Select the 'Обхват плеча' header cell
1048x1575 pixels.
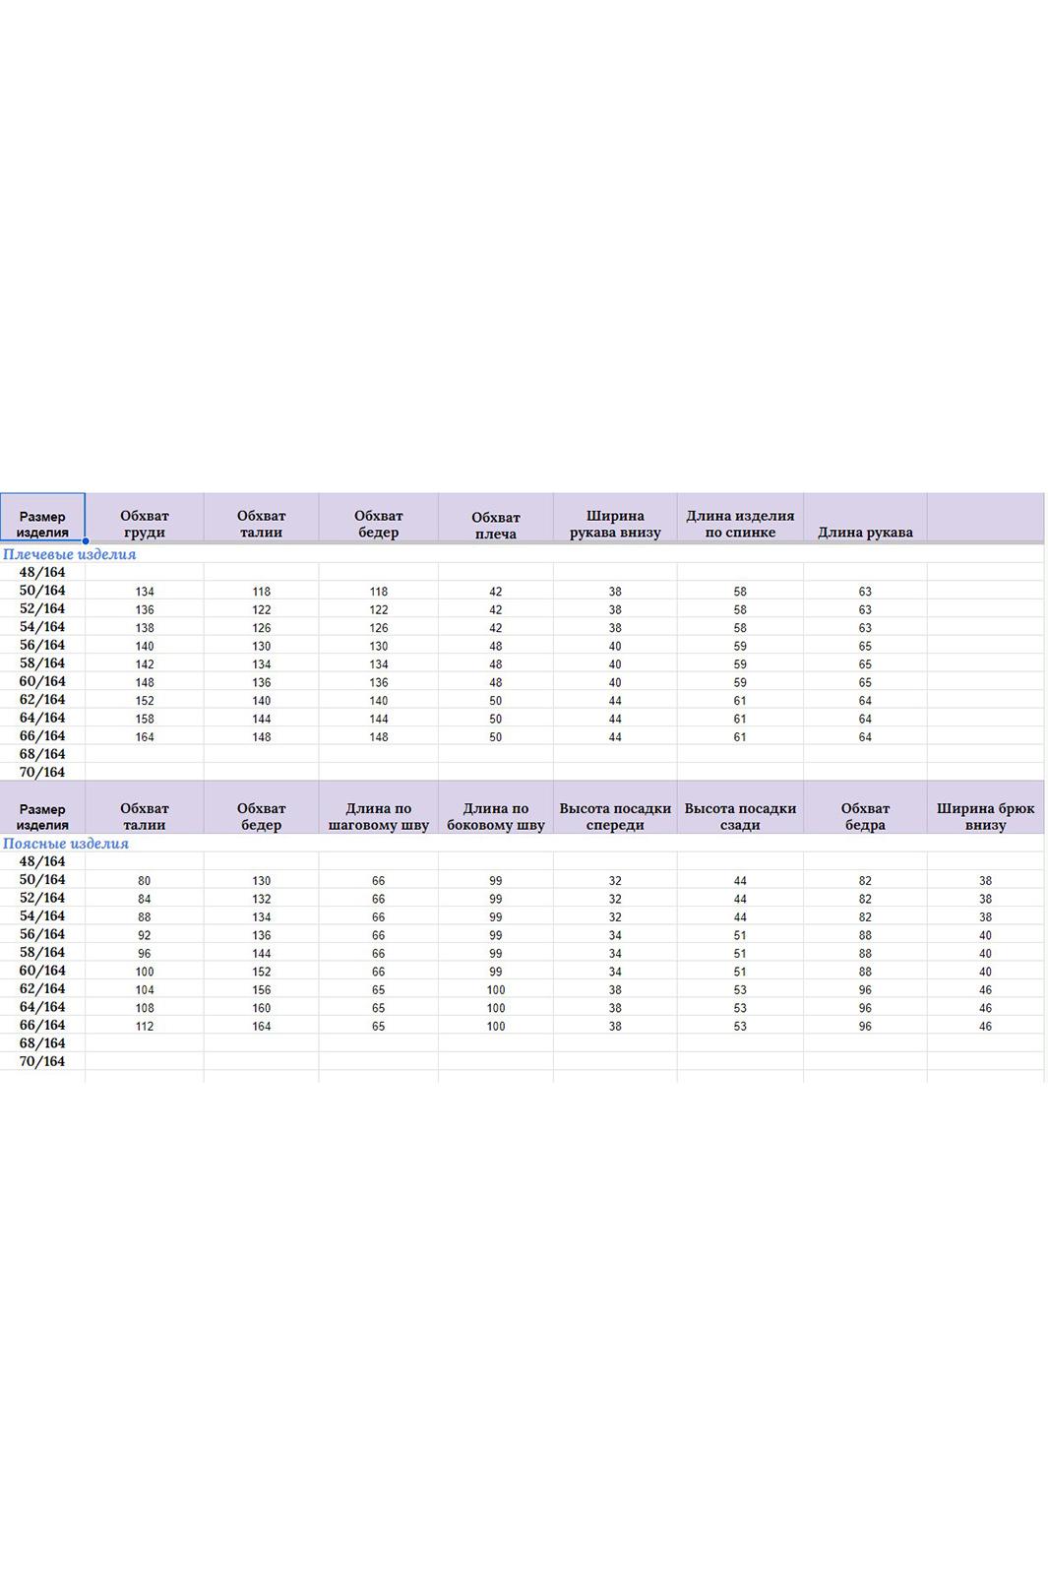point(496,525)
